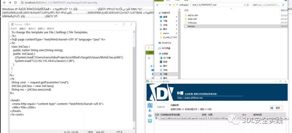The image size is (292, 133).
Task: Sort by 名称 column header
Action: [186, 10]
